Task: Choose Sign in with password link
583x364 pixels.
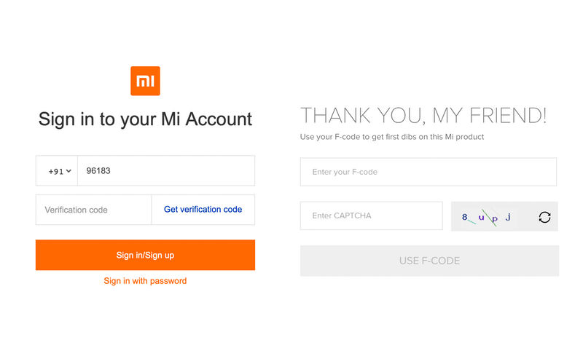Action: (x=145, y=281)
